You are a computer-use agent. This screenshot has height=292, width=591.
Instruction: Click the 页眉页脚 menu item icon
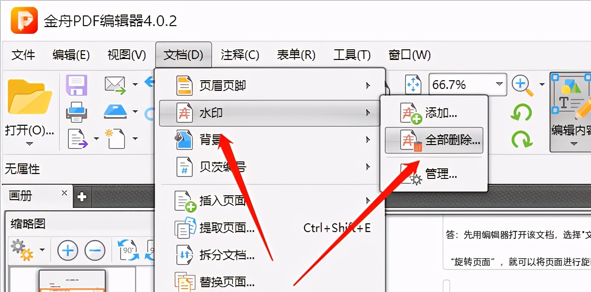point(184,86)
